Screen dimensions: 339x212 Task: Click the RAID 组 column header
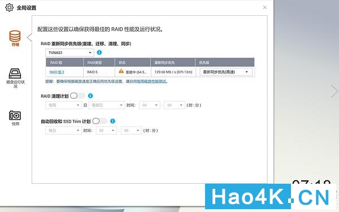point(64,62)
